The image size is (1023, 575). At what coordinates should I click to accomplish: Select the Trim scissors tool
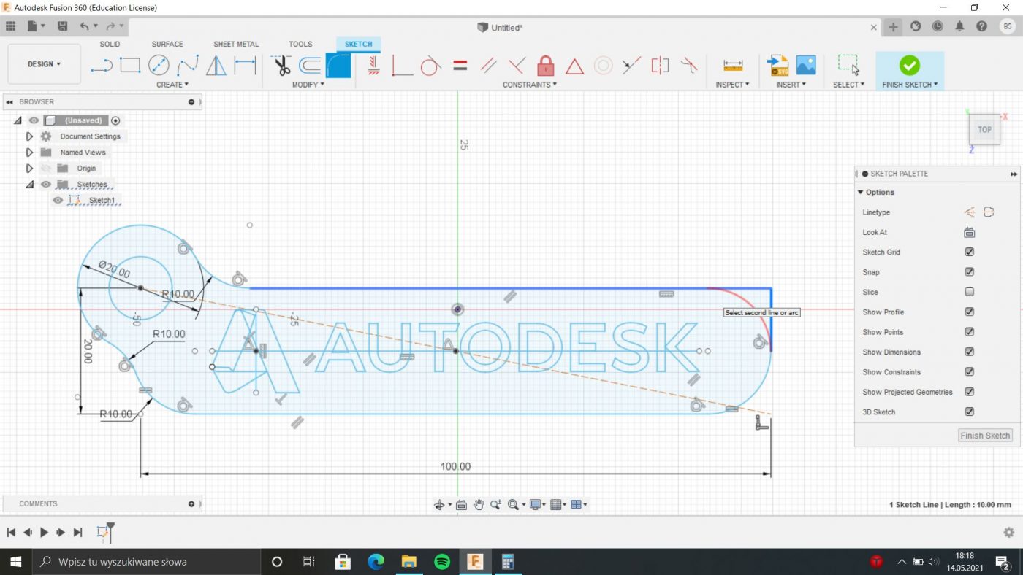click(282, 66)
